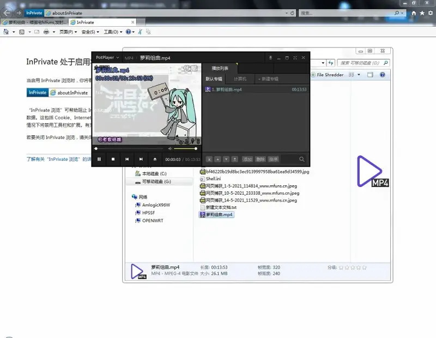Open the 页面(P) menu in IE

68,32
